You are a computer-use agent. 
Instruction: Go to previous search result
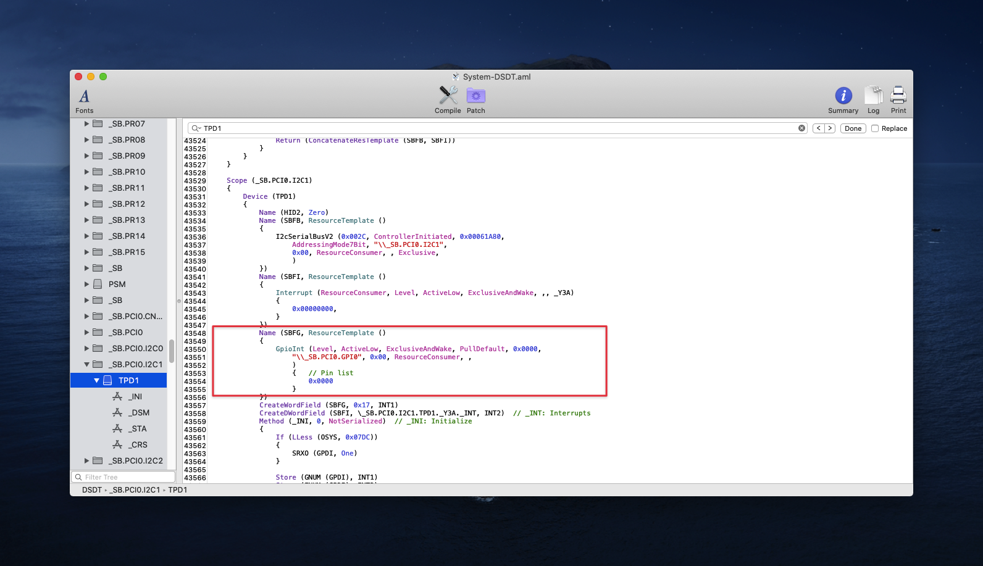coord(819,128)
